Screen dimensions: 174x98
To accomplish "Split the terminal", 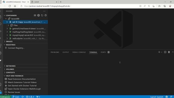I will click(x=165, y=52).
